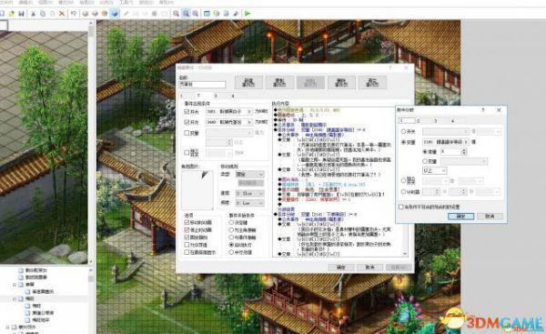
Task: Switch to event page tab 3
Action: click(216, 96)
